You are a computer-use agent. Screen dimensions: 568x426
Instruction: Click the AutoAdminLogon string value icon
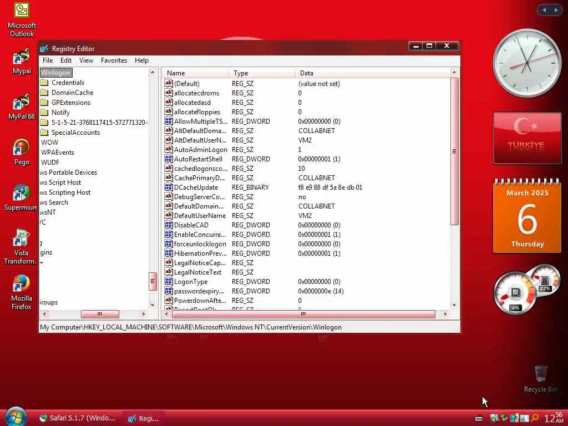coord(169,149)
